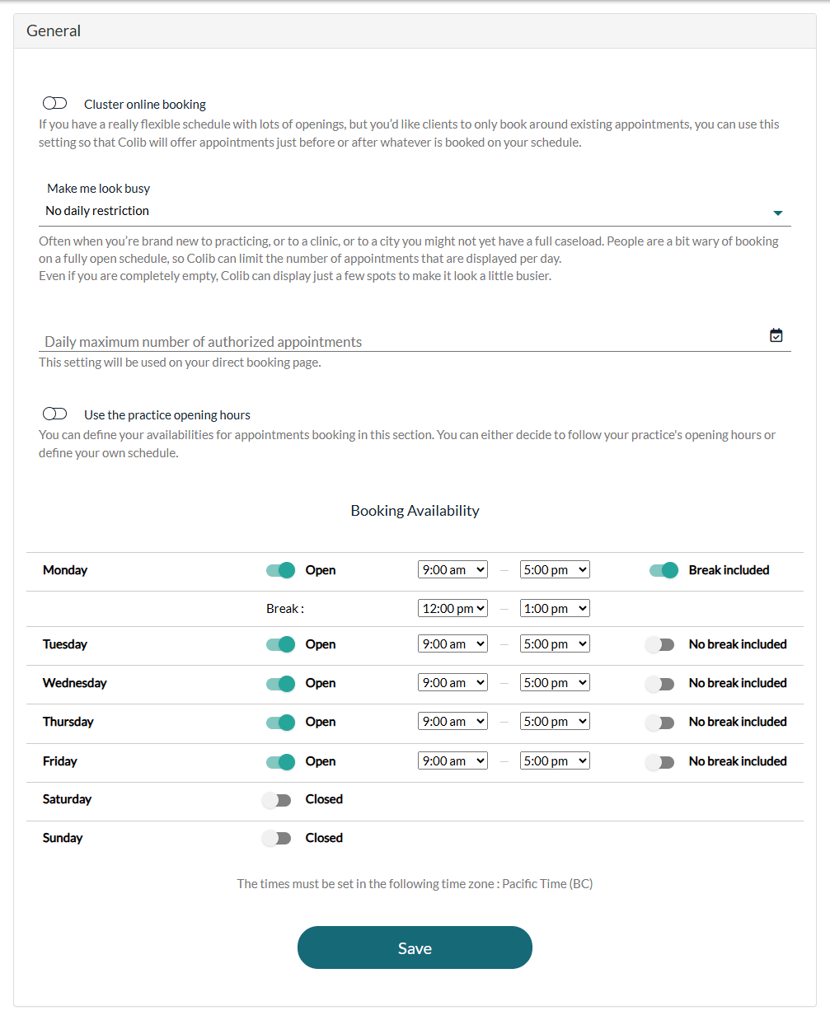Click the Monday row label
Screen dimensions: 830x1020
tap(65, 570)
